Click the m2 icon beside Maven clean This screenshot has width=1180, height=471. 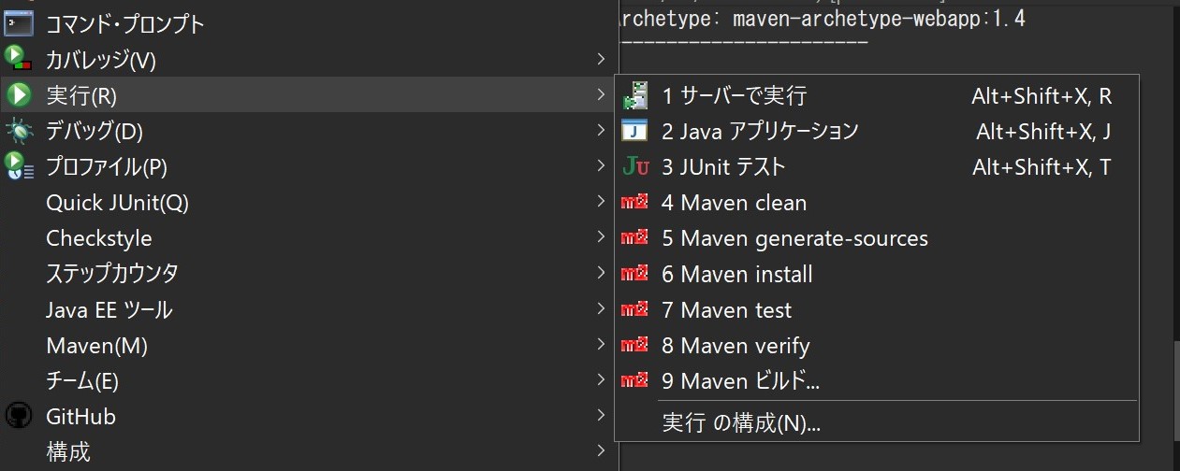point(635,203)
